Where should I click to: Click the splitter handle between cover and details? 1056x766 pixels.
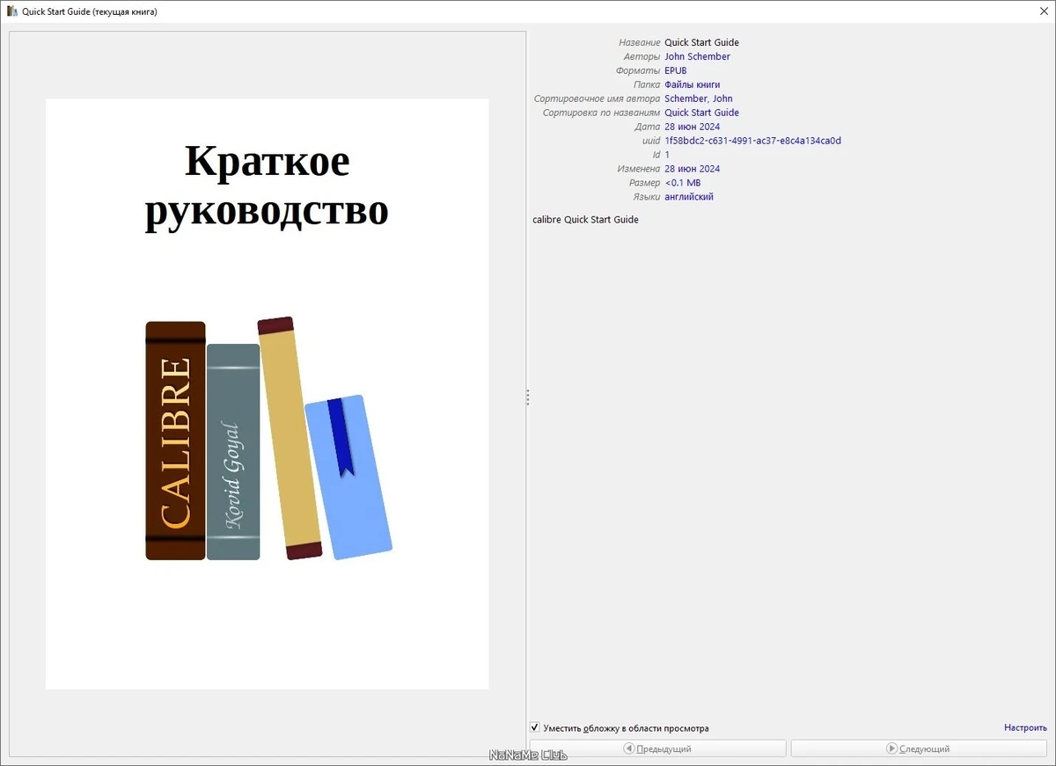pos(527,398)
